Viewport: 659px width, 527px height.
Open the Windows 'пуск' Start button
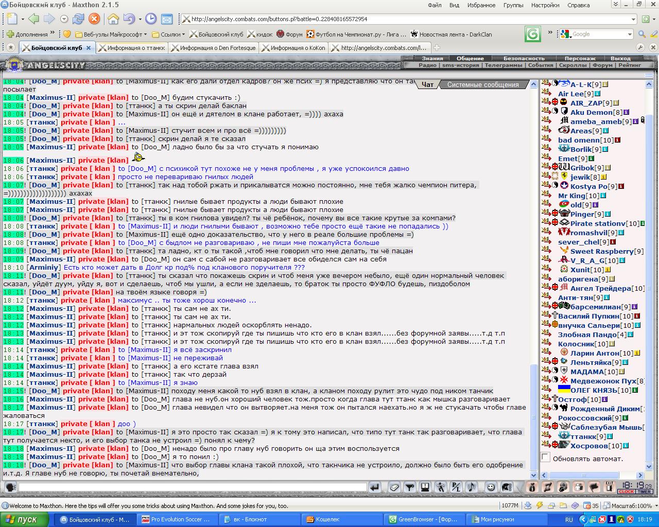pyautogui.click(x=26, y=519)
